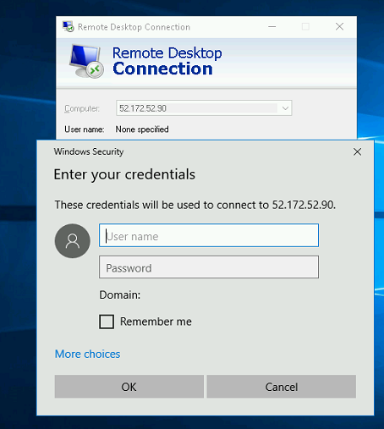Image resolution: width=384 pixels, height=429 pixels.
Task: Click the Enter your credentials heading
Action: coord(124,174)
